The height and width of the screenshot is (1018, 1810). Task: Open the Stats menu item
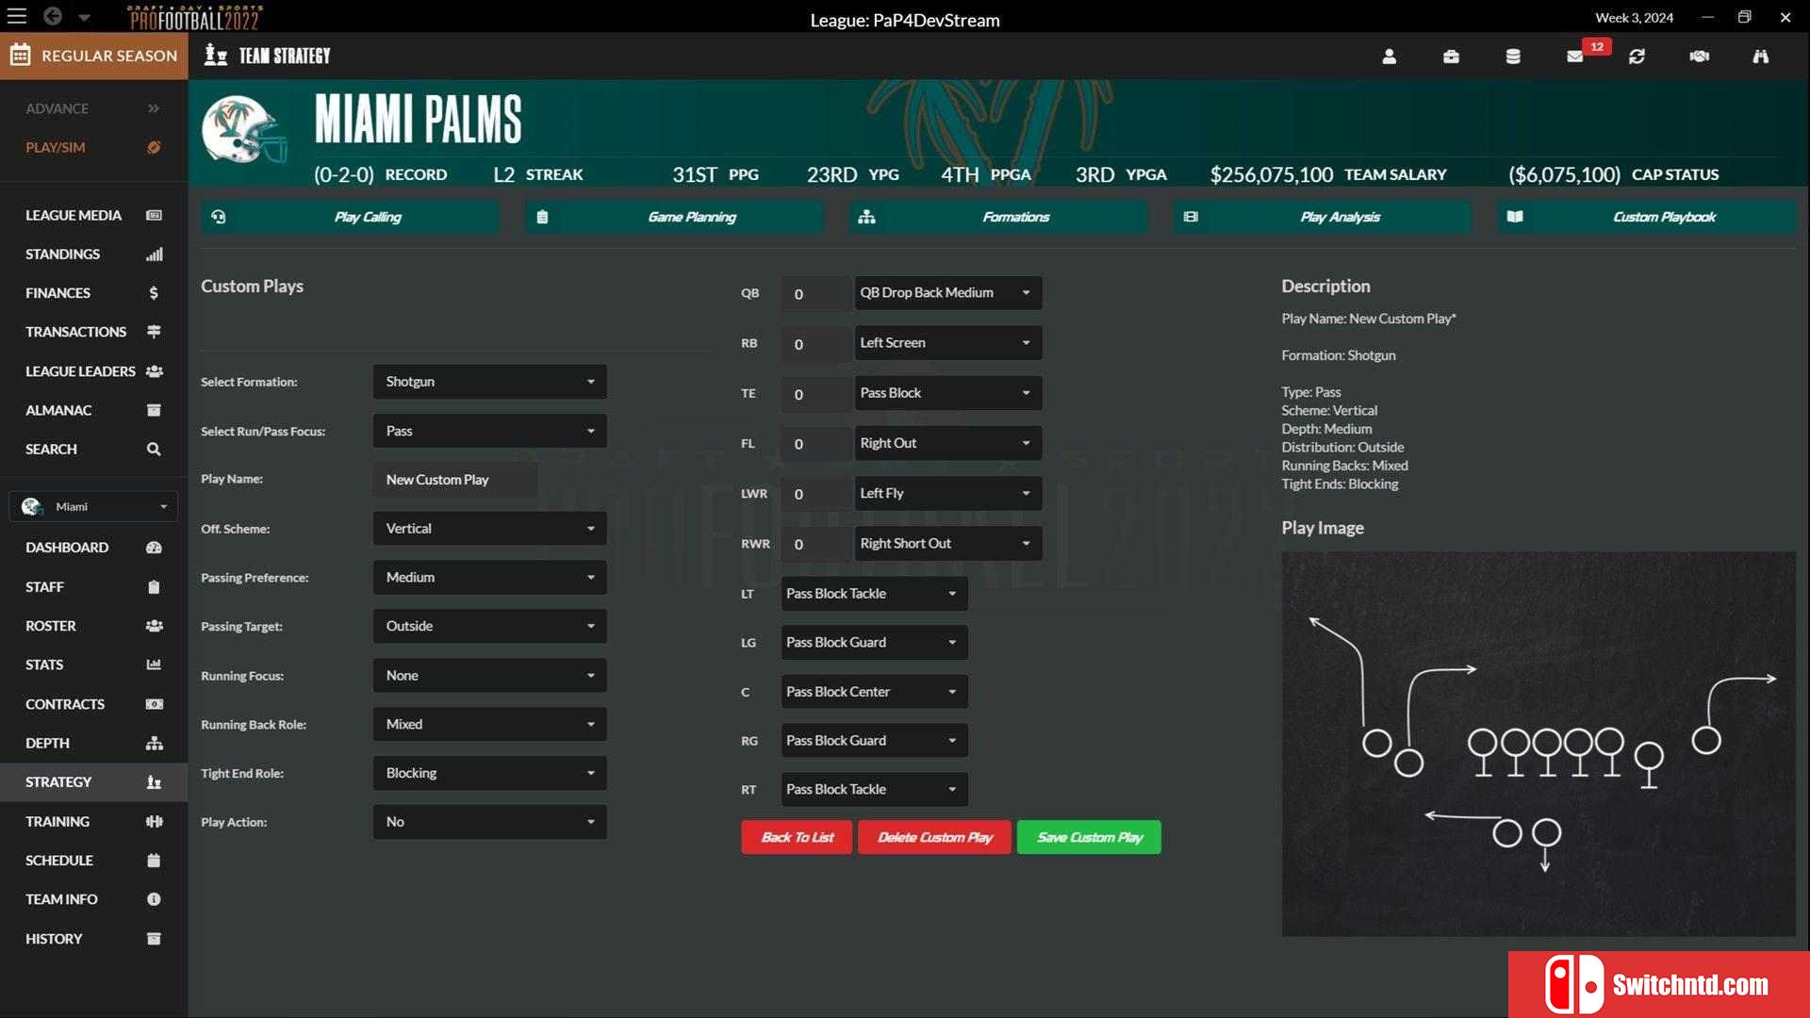(x=93, y=665)
